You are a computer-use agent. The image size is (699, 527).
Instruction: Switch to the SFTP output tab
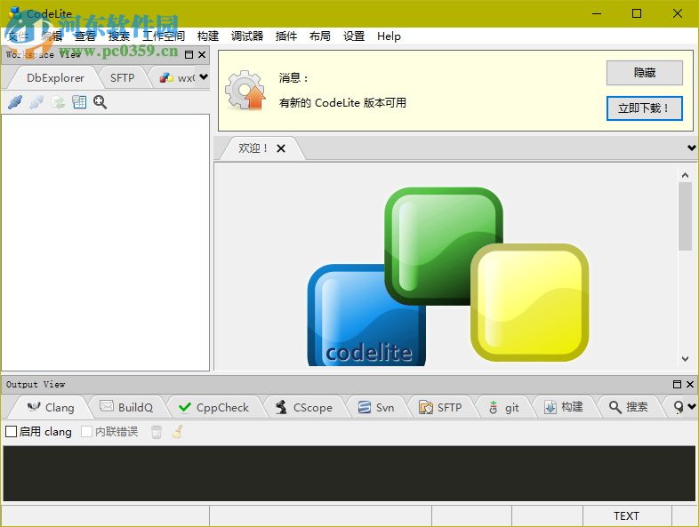[x=440, y=407]
